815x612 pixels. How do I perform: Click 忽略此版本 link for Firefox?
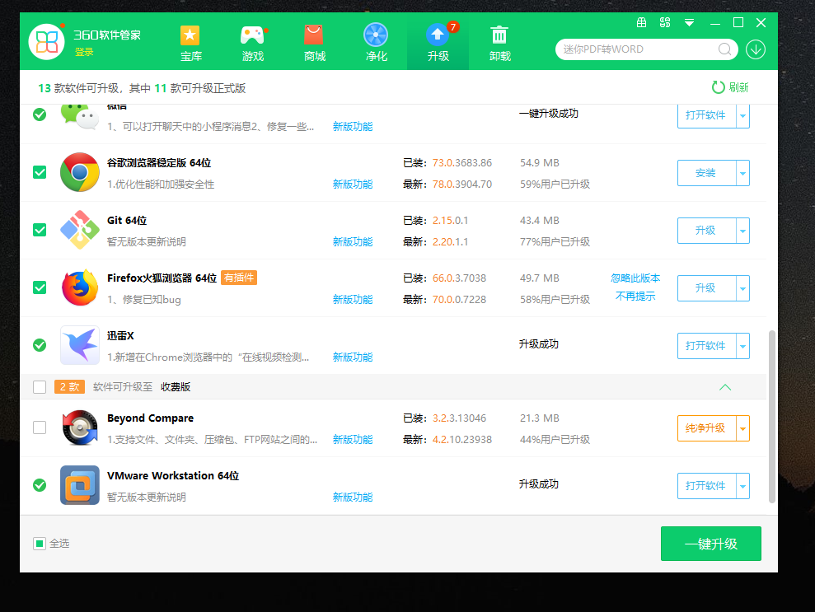tap(635, 278)
